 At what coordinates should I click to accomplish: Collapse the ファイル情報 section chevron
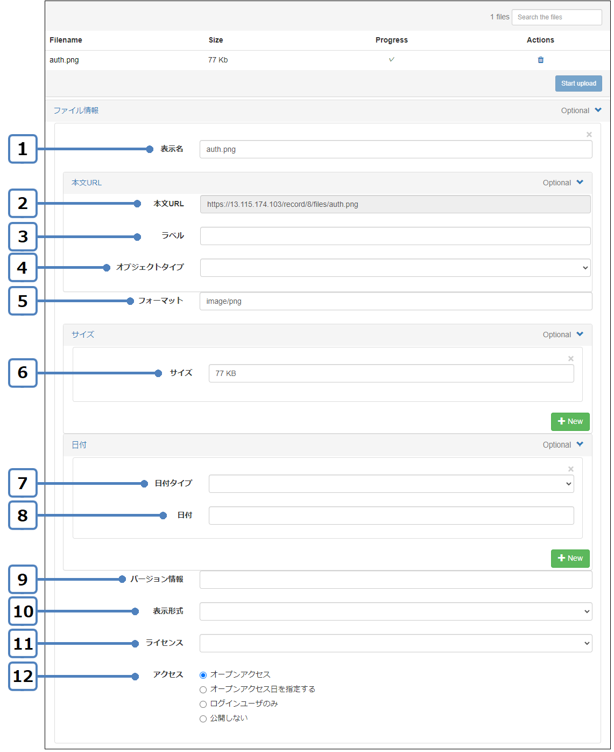coord(598,110)
